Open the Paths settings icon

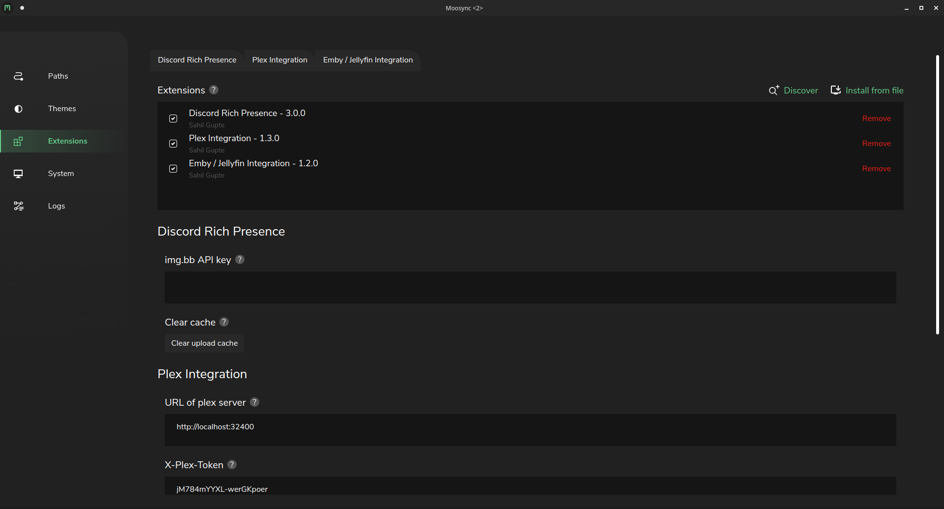click(x=18, y=76)
